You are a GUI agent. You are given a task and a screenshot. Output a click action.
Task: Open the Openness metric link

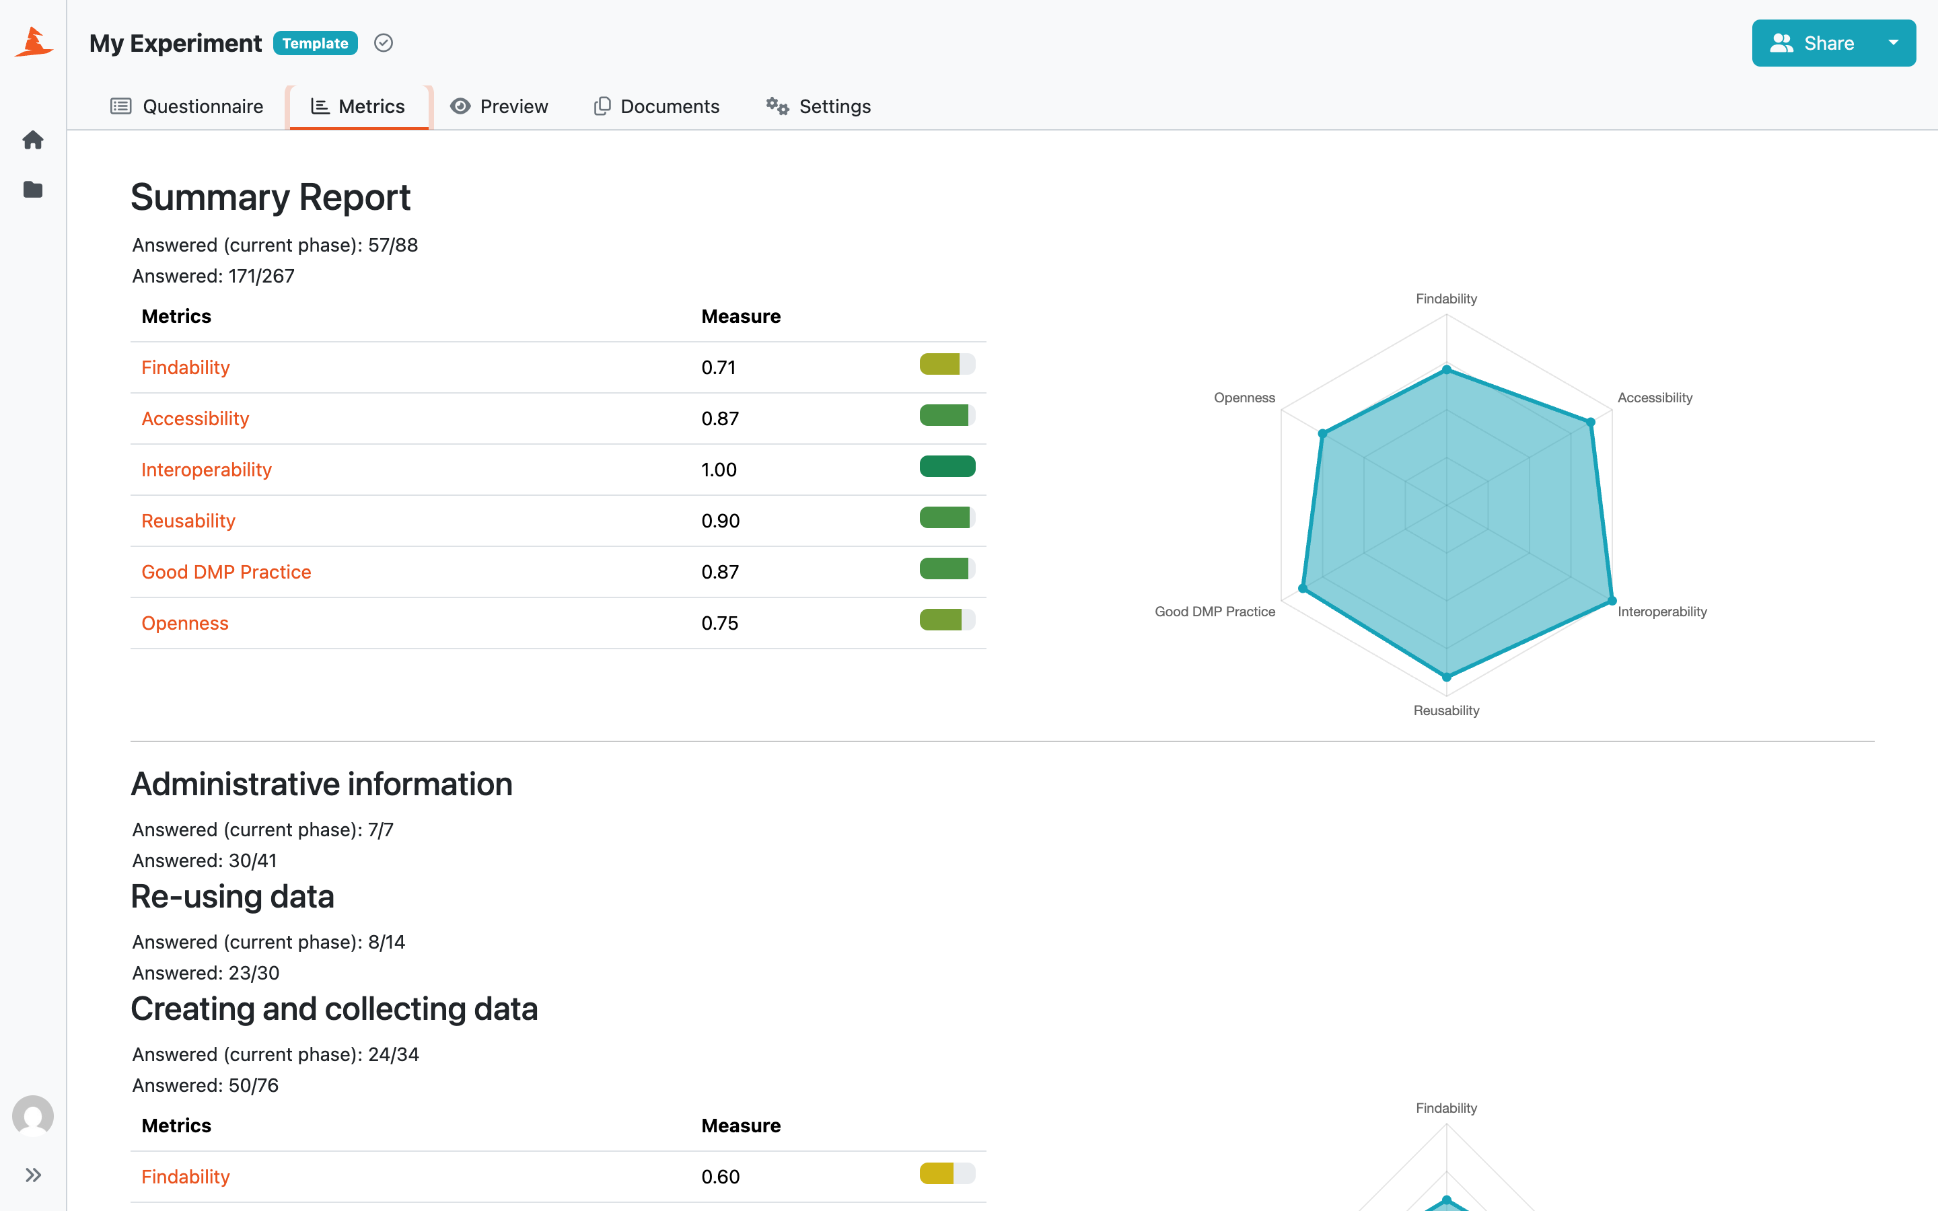[x=185, y=624]
